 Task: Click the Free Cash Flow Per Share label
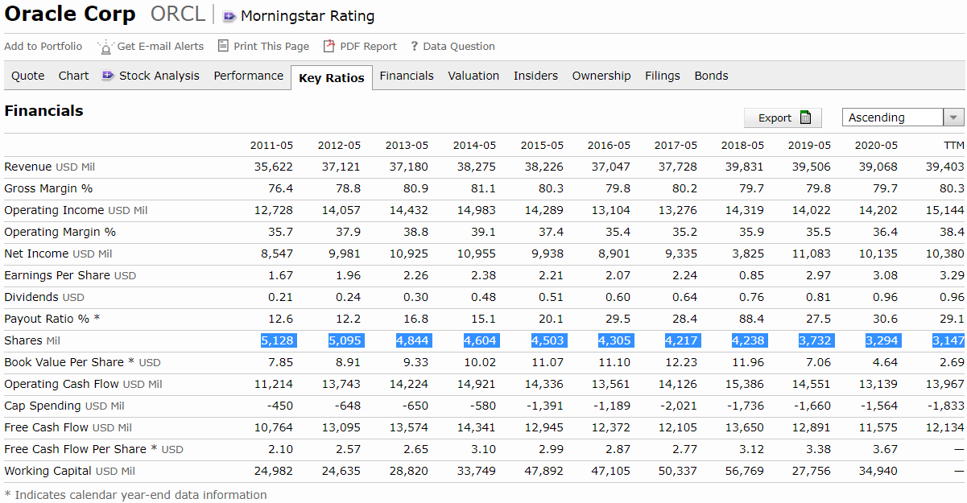coord(93,449)
